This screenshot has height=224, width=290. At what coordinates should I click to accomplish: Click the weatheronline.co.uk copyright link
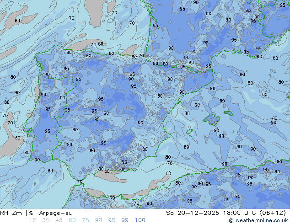(x=258, y=220)
